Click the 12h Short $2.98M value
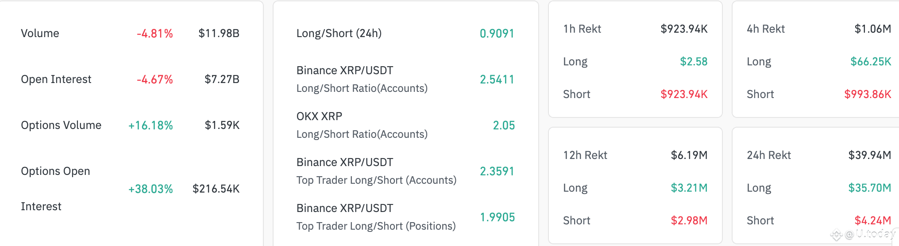The image size is (899, 246). (x=689, y=221)
